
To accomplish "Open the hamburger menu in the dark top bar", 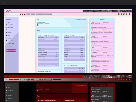I will pos(4,3).
